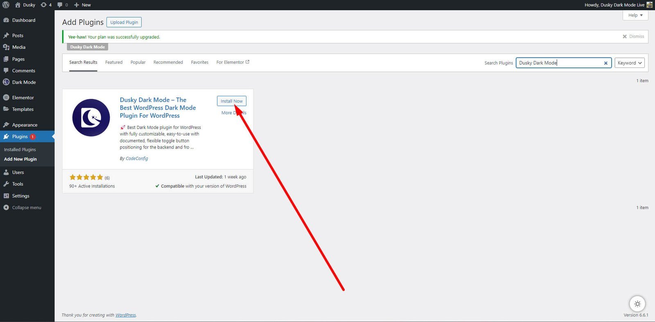
Task: Click the Users icon in sidebar
Action: (x=6, y=172)
